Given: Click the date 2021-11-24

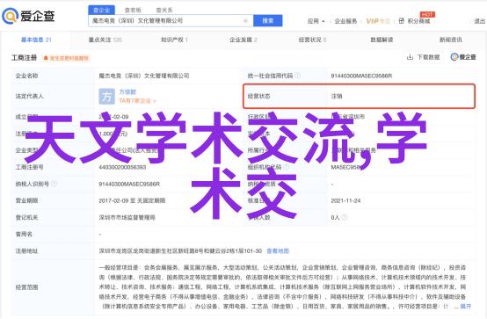Looking at the screenshot, I should click(x=345, y=201).
